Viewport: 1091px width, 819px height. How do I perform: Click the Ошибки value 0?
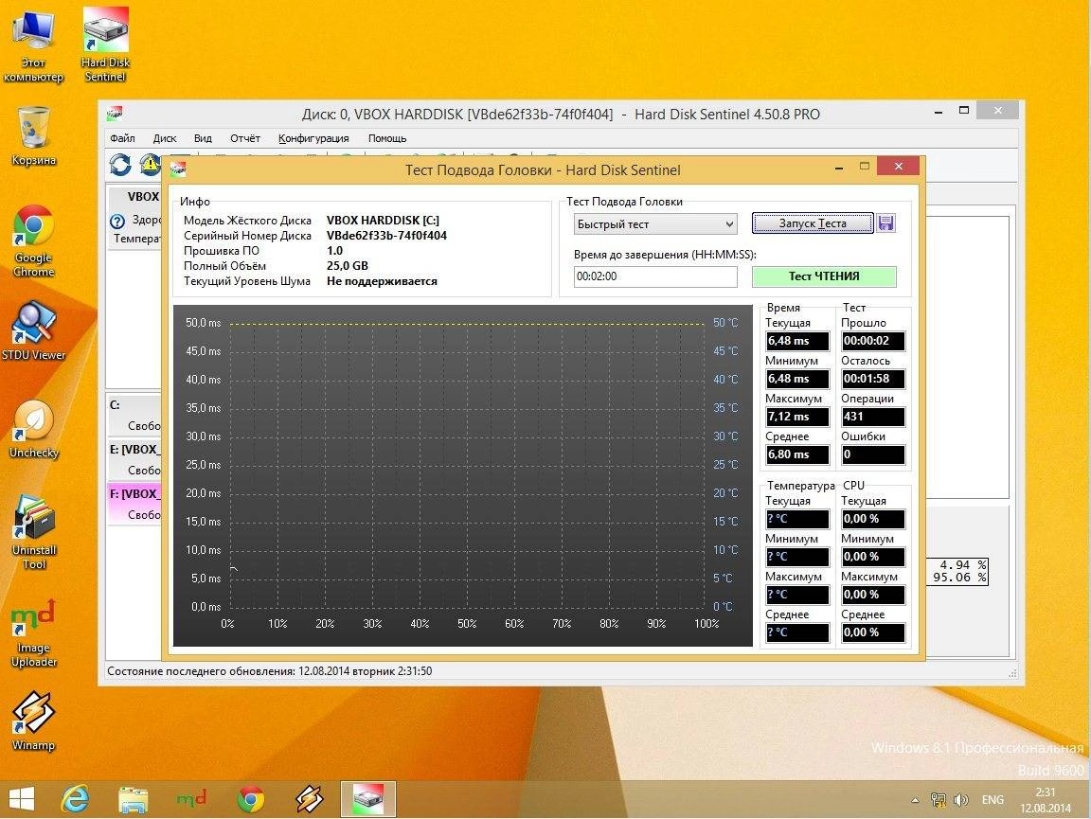[x=873, y=454]
